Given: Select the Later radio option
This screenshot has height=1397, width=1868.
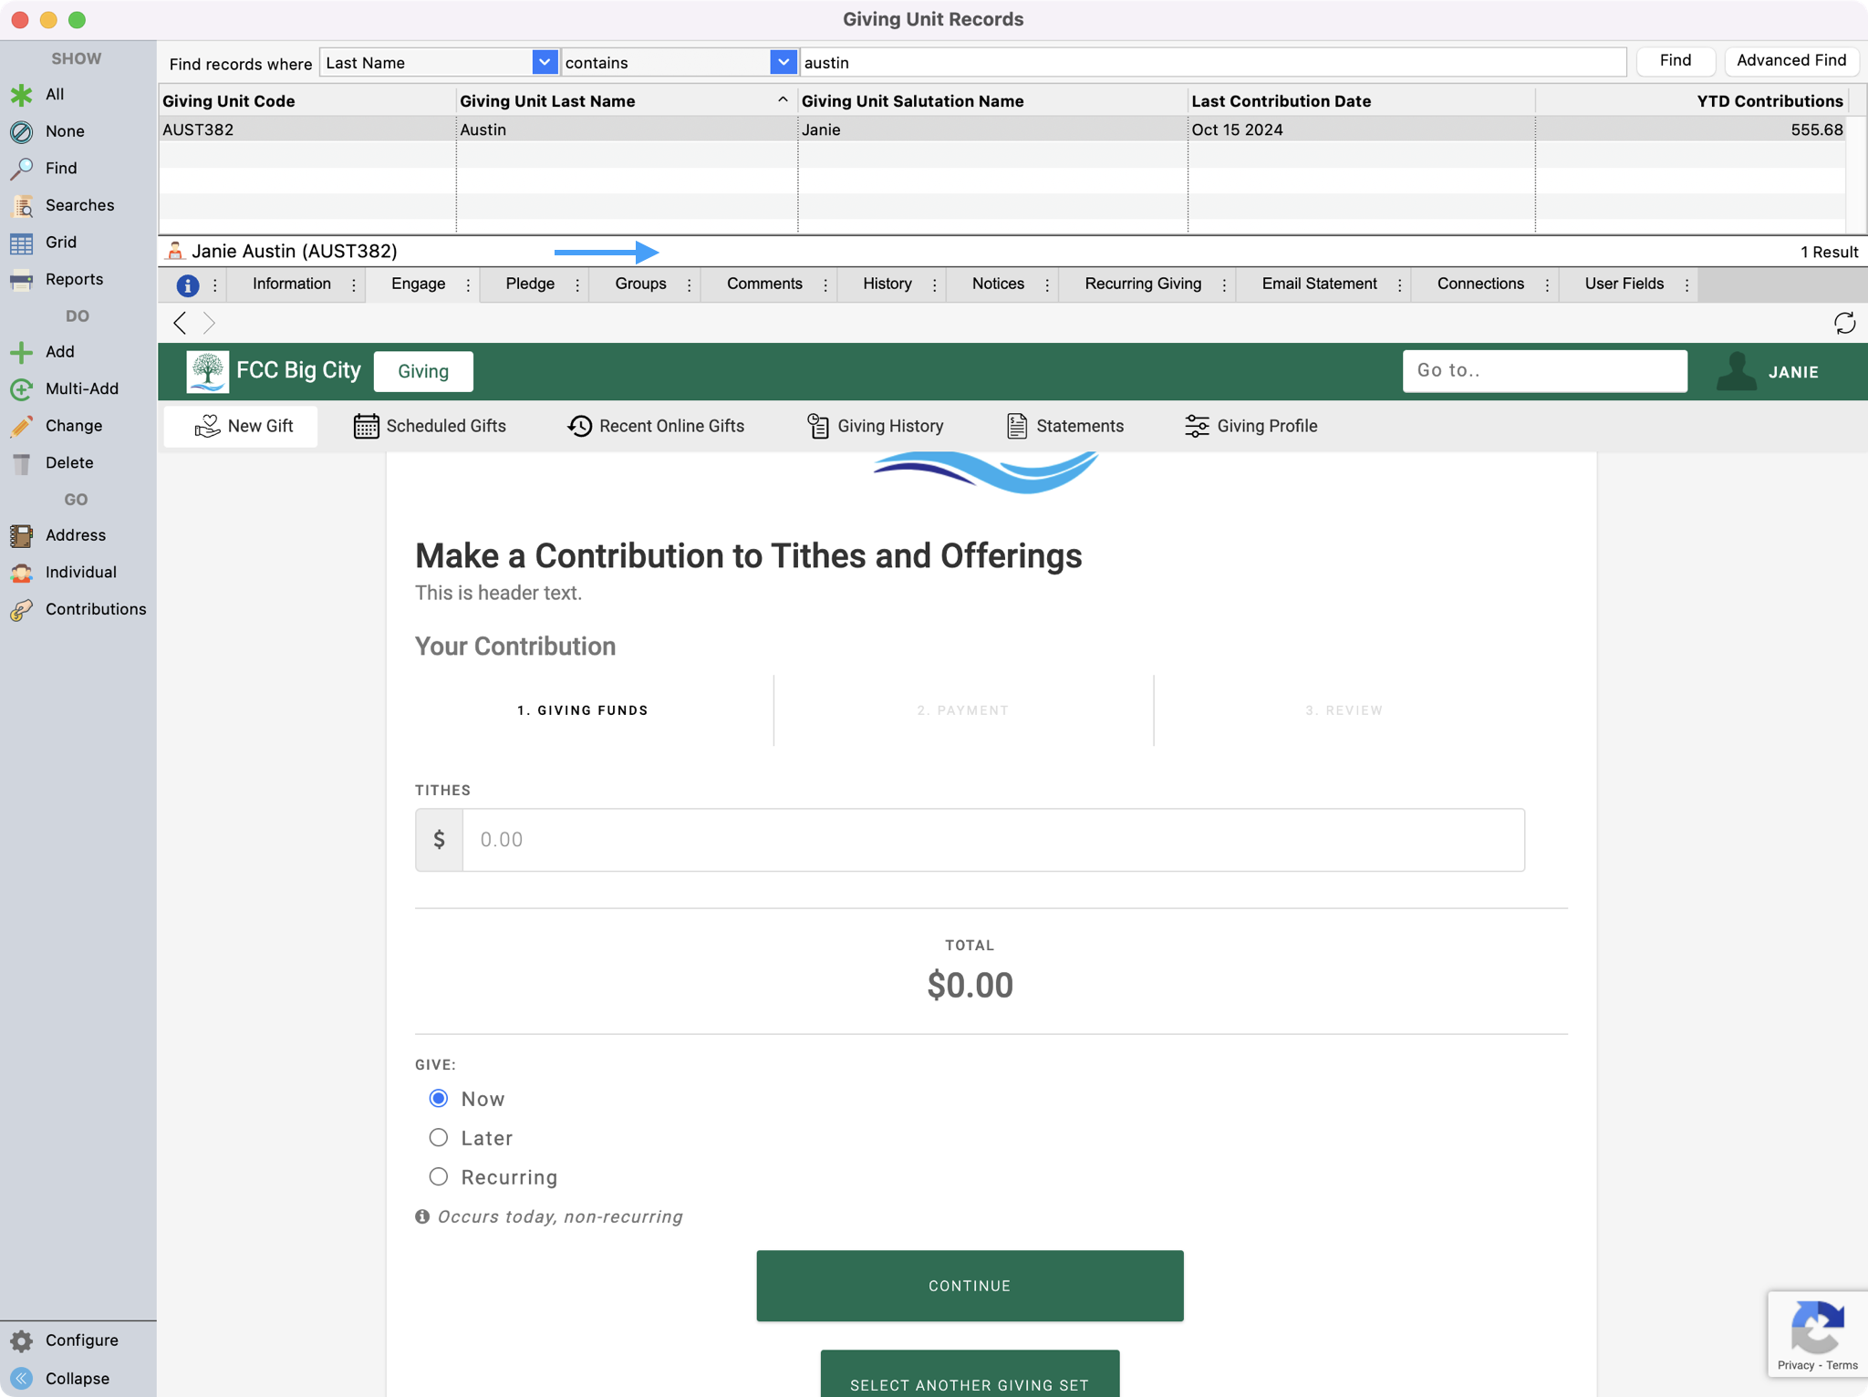Looking at the screenshot, I should tap(439, 1137).
